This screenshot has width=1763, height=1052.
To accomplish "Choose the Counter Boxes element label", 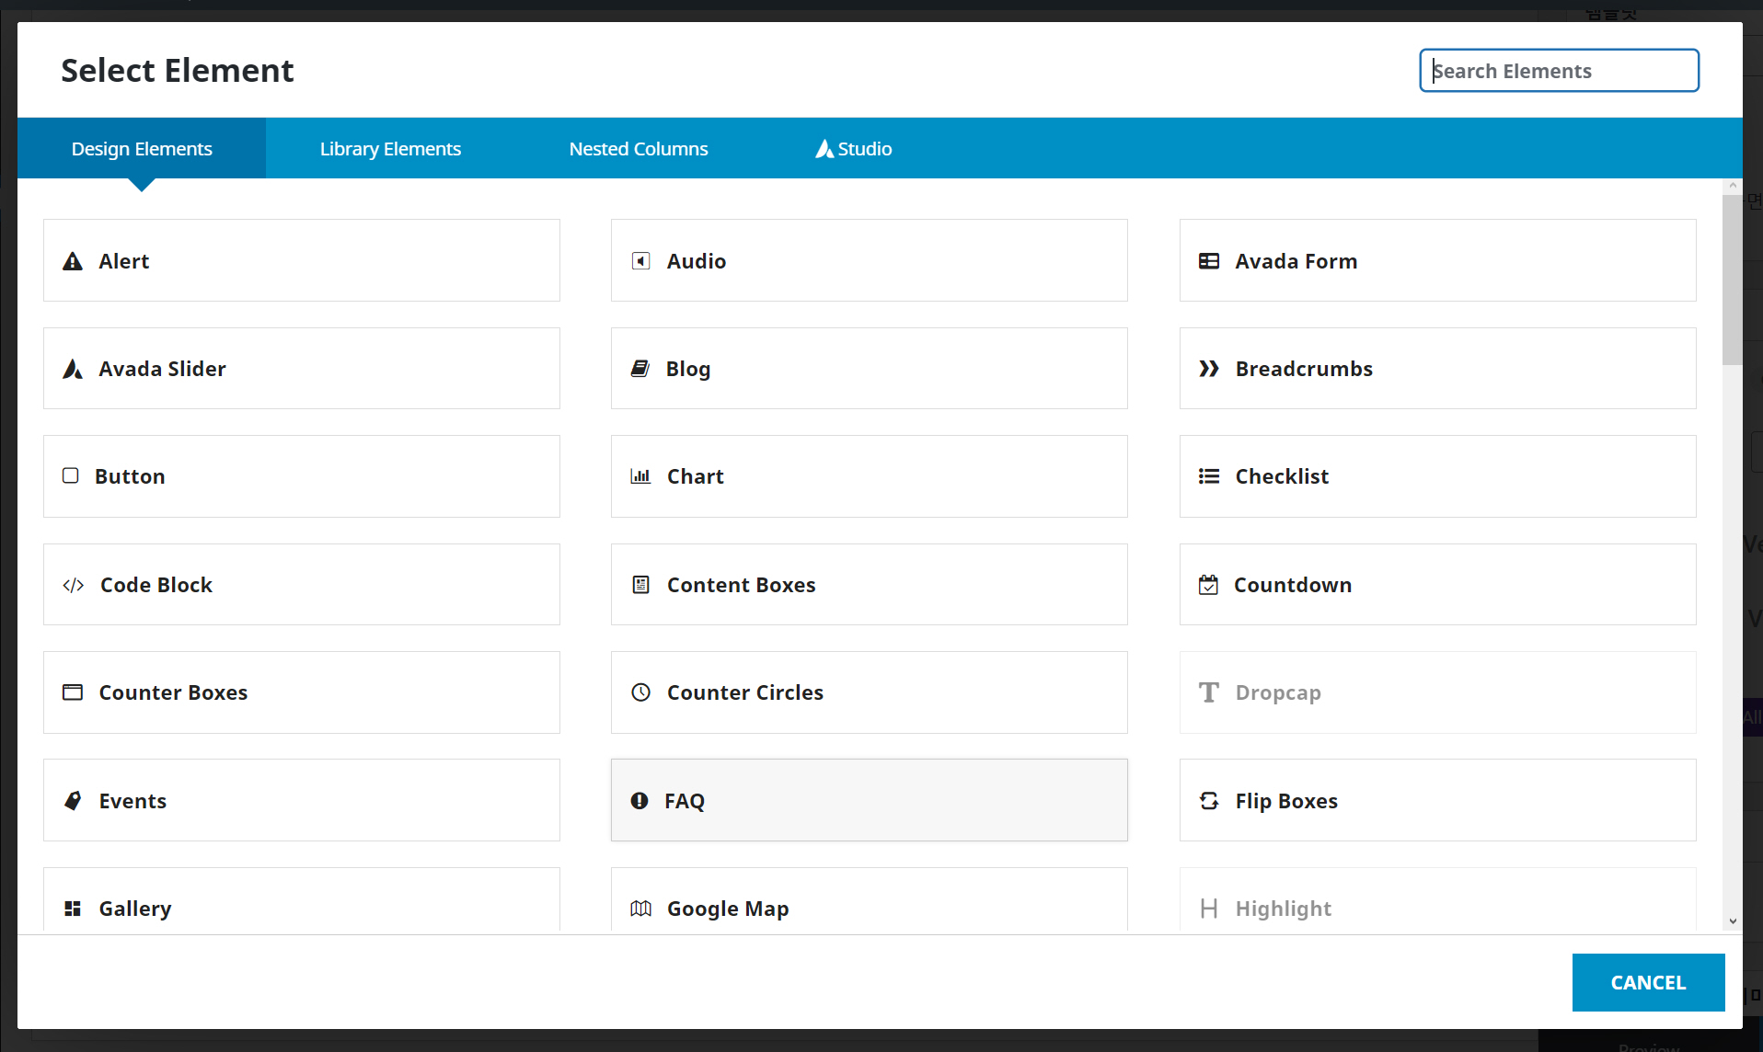I will [173, 692].
